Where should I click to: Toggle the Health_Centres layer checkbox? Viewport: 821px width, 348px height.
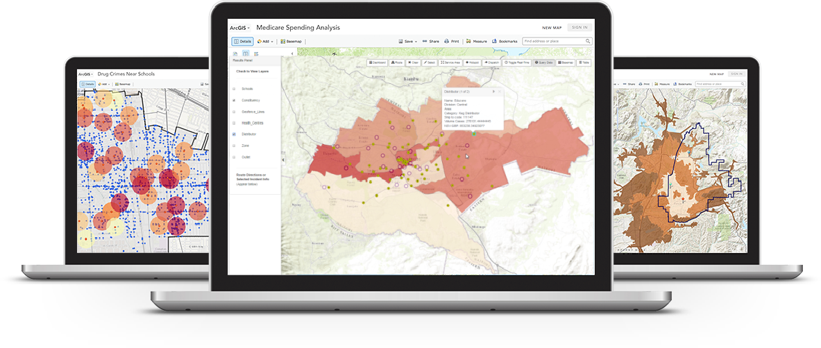pyautogui.click(x=234, y=123)
